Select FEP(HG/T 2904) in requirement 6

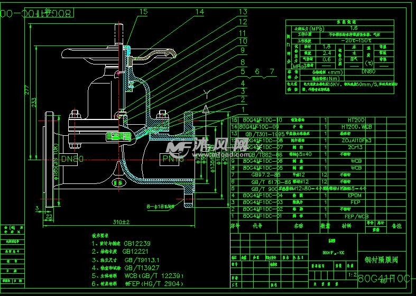156,284
